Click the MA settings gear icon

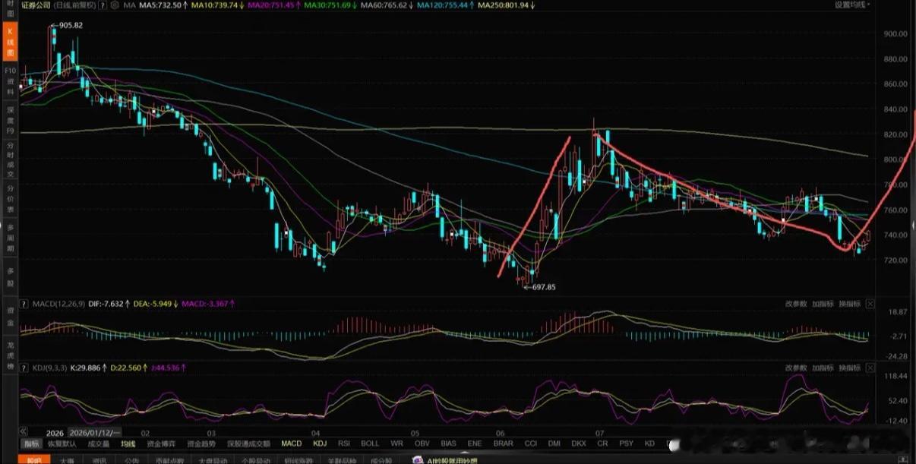(114, 5)
